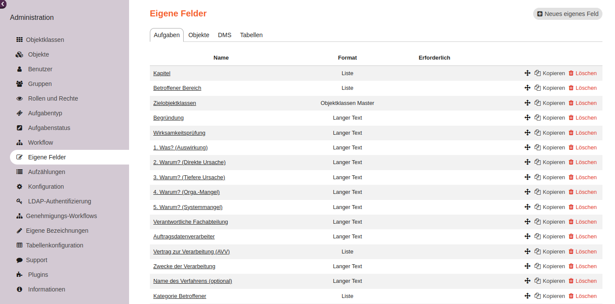
Task: Open the Objektklassen section in the sidebar
Action: coord(45,39)
